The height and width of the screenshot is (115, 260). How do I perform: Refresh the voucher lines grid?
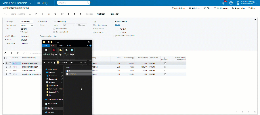5,53
